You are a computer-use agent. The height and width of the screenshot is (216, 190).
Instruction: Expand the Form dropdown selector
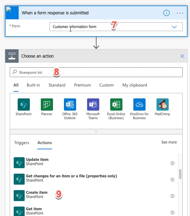click(174, 27)
